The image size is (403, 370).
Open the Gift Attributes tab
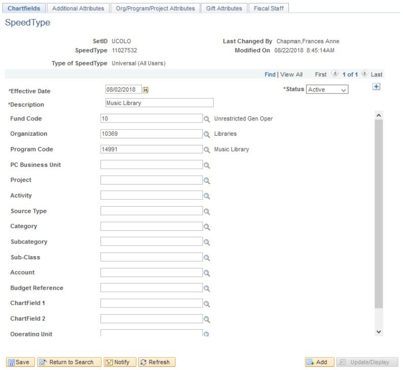[x=224, y=8]
